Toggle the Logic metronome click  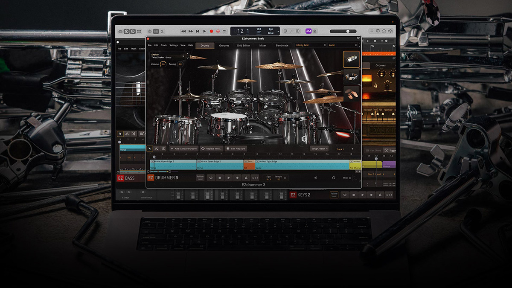tap(314, 31)
